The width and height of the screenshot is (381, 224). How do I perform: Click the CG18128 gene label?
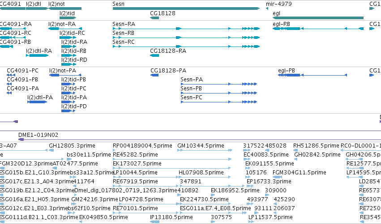point(163,13)
